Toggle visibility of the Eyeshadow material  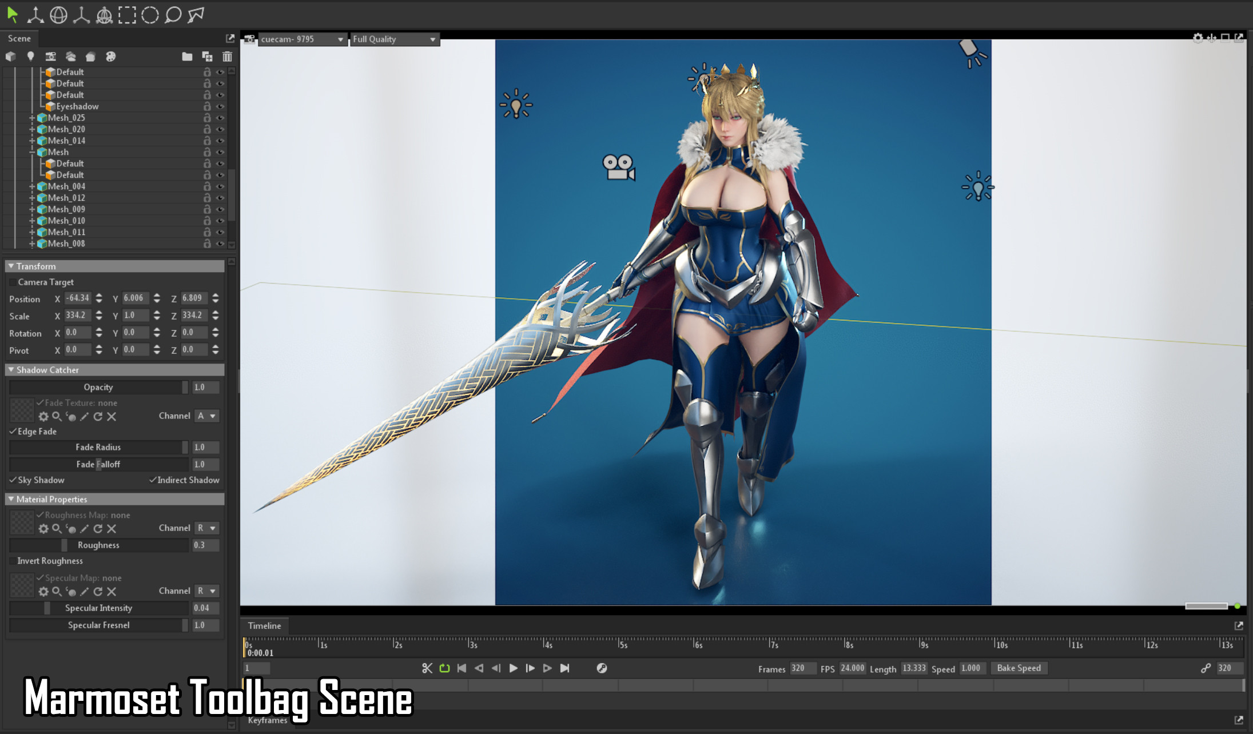(220, 106)
